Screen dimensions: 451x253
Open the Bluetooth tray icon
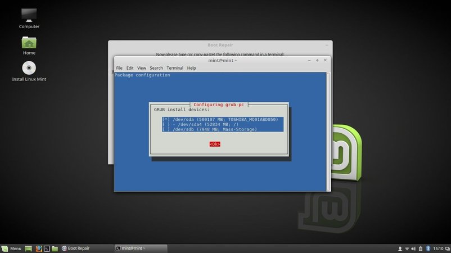point(427,248)
